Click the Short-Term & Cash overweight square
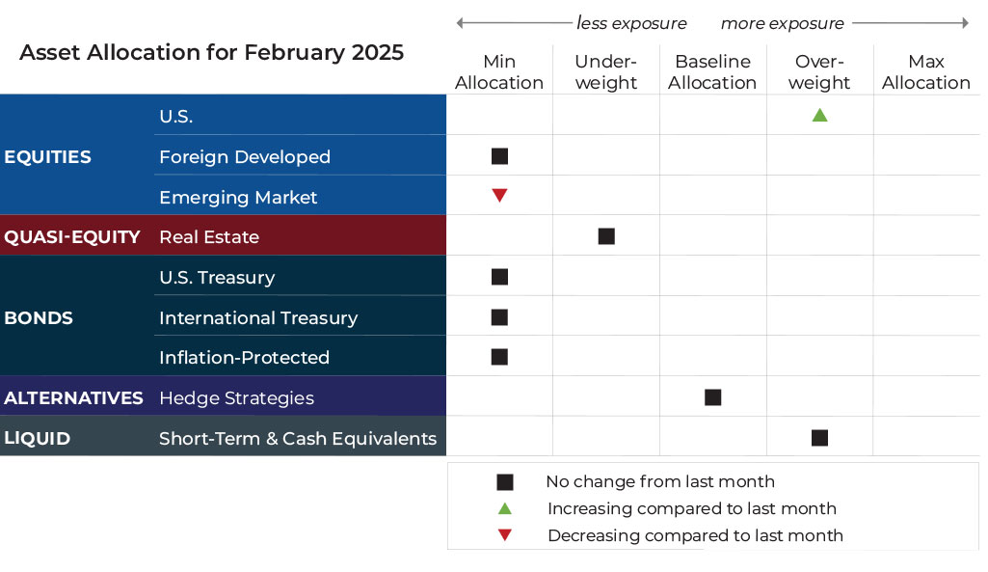 click(x=819, y=438)
